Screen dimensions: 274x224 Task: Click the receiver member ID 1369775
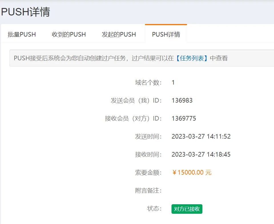(184, 119)
